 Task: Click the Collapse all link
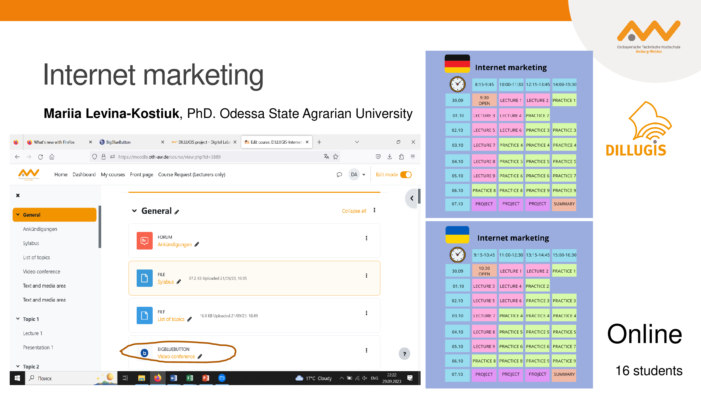pos(354,211)
